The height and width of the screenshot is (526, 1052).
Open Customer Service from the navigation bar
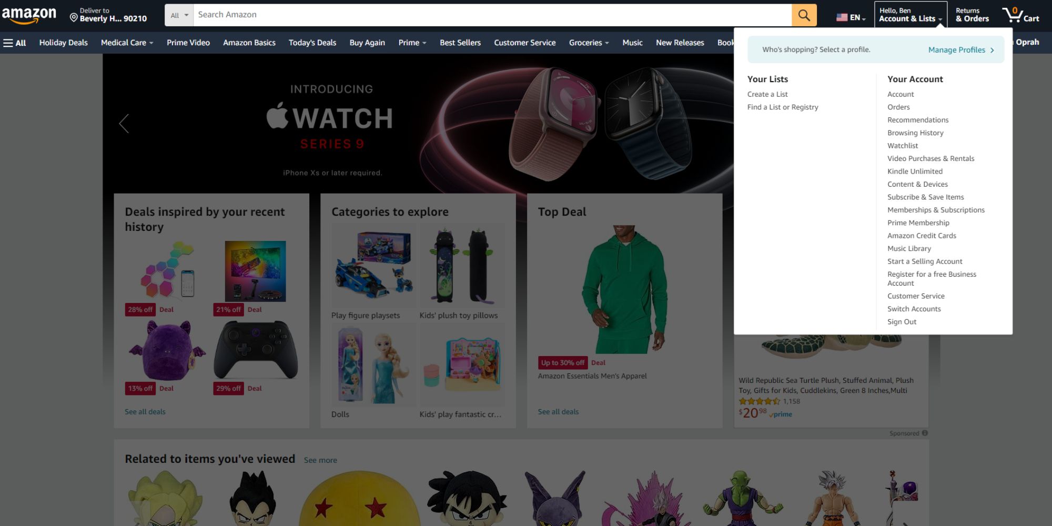click(524, 43)
